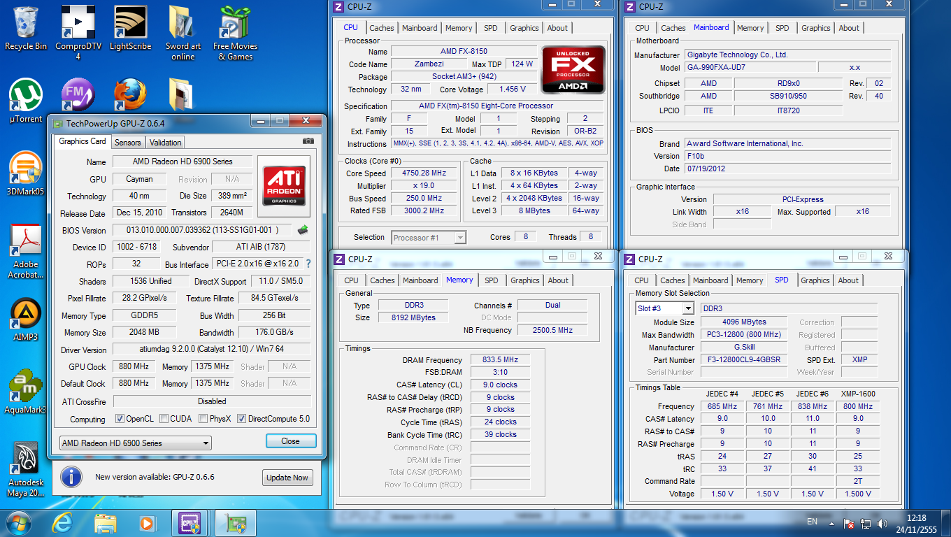Screen dimensions: 951x537
Task: Click the BIOS version value "F10b"
Action: coord(788,156)
